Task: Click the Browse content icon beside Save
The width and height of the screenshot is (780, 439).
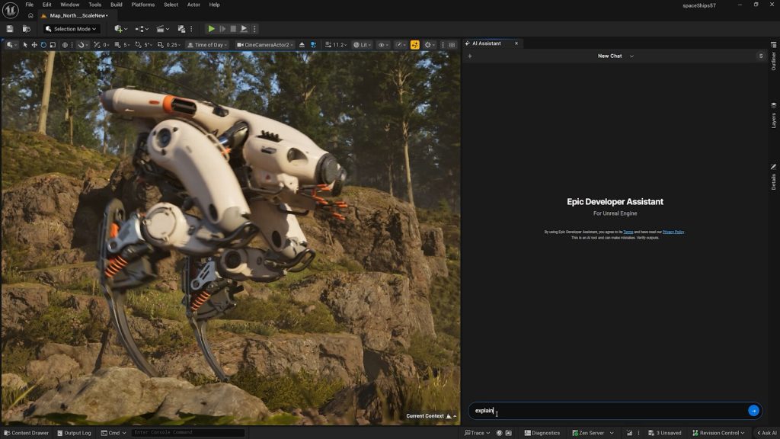Action: point(26,29)
